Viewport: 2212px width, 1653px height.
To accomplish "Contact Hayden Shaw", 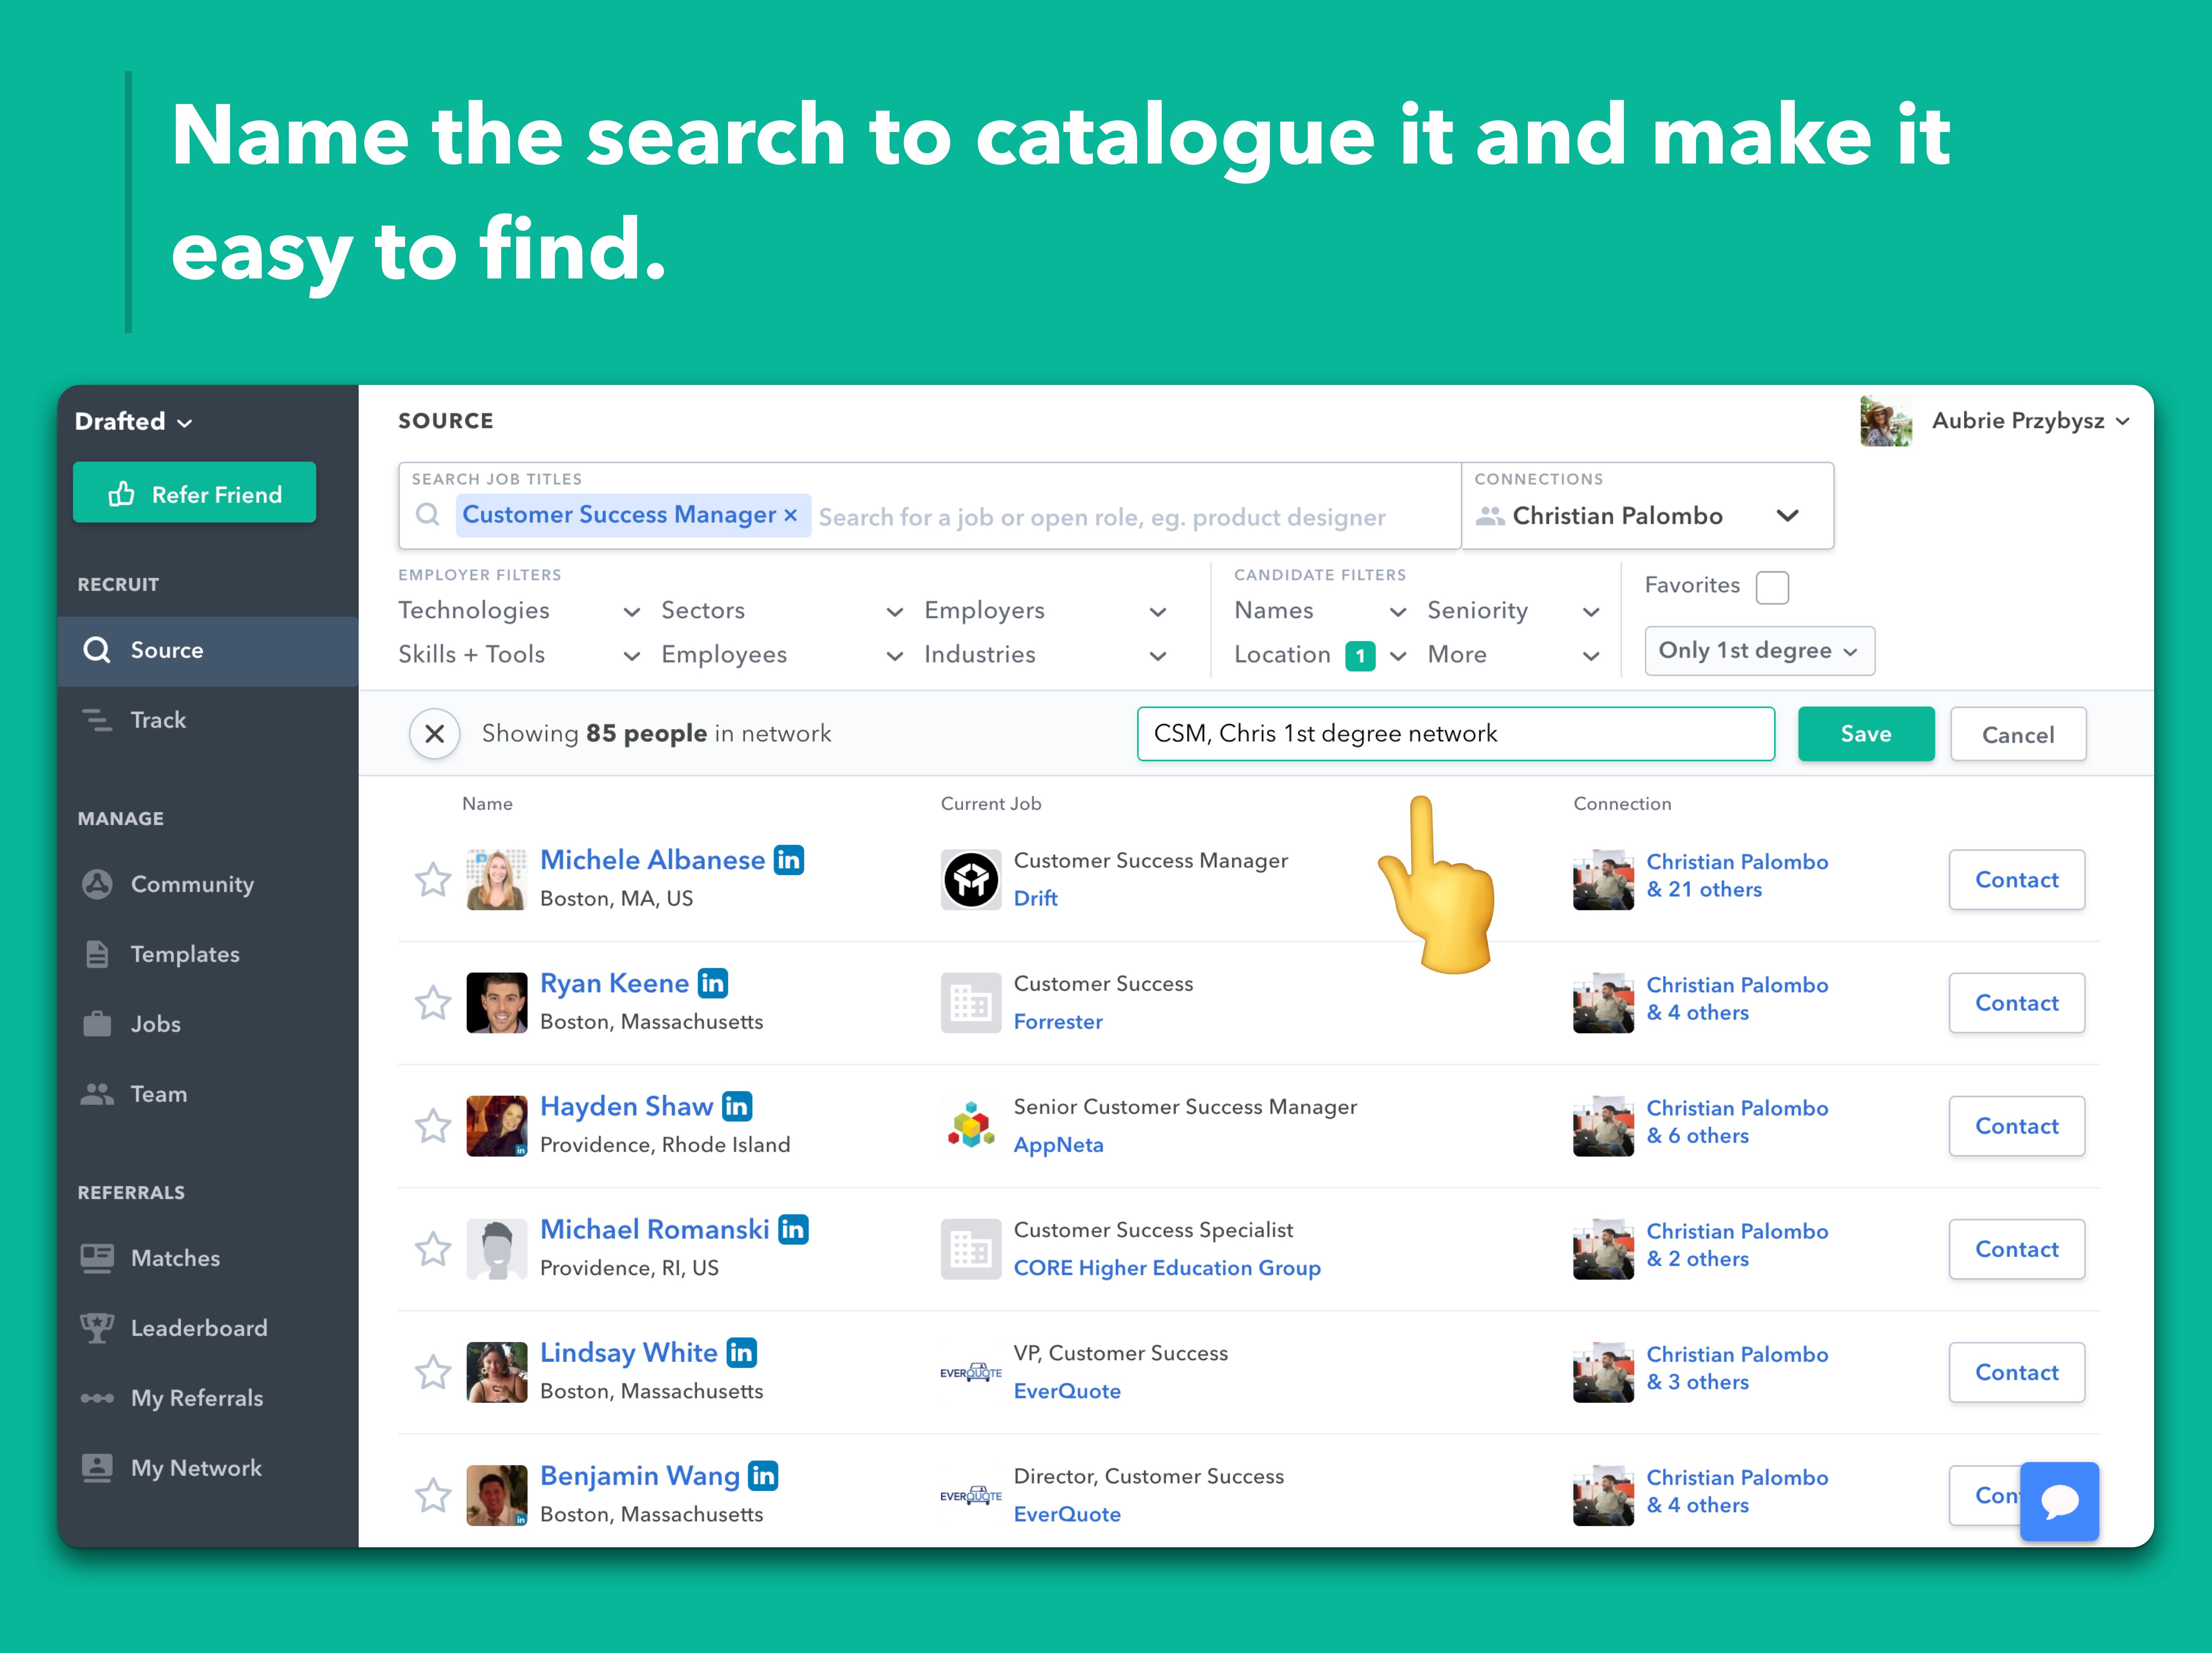I will (x=2017, y=1126).
